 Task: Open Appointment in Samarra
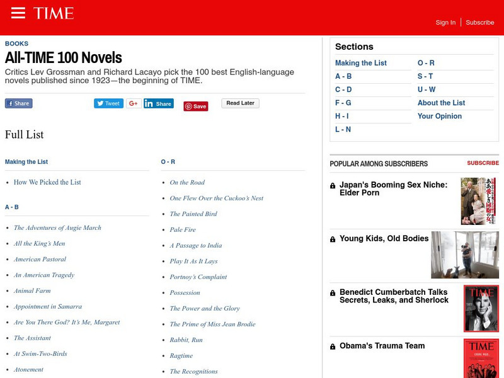(48, 306)
